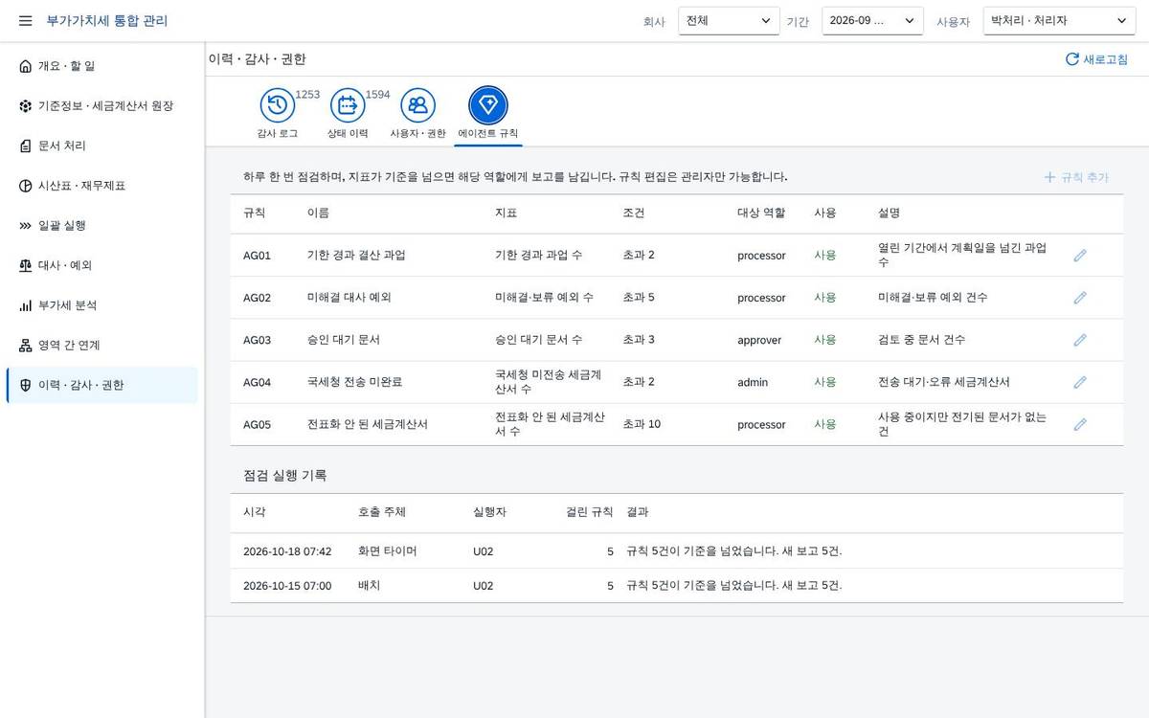Viewport: 1149px width, 718px height.
Task: Click the 걸린 규칙 column header
Action: click(590, 512)
